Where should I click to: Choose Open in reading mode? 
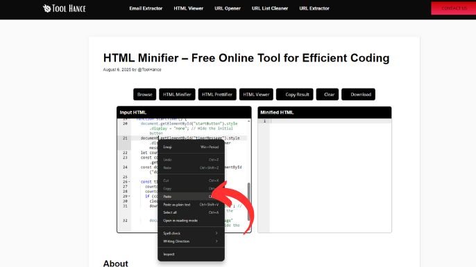[x=191, y=221]
